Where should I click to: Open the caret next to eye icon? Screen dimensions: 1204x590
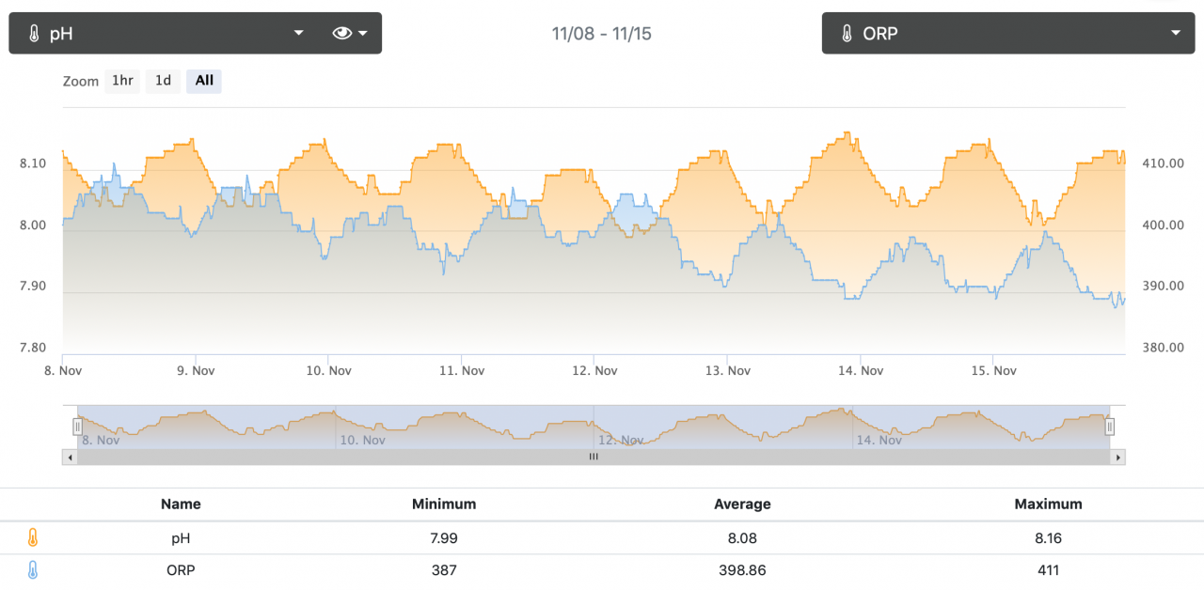pos(362,34)
